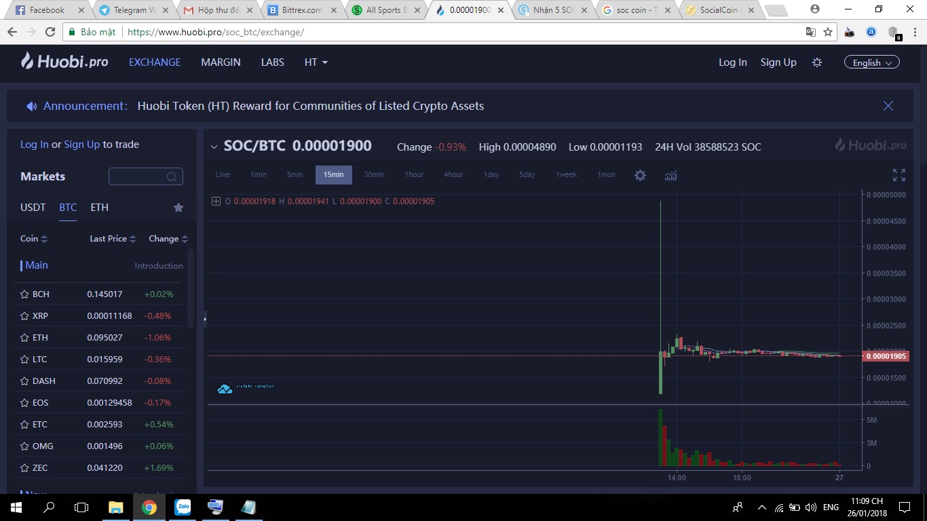The image size is (927, 521).
Task: Go back with browser back arrow
Action: (x=12, y=32)
